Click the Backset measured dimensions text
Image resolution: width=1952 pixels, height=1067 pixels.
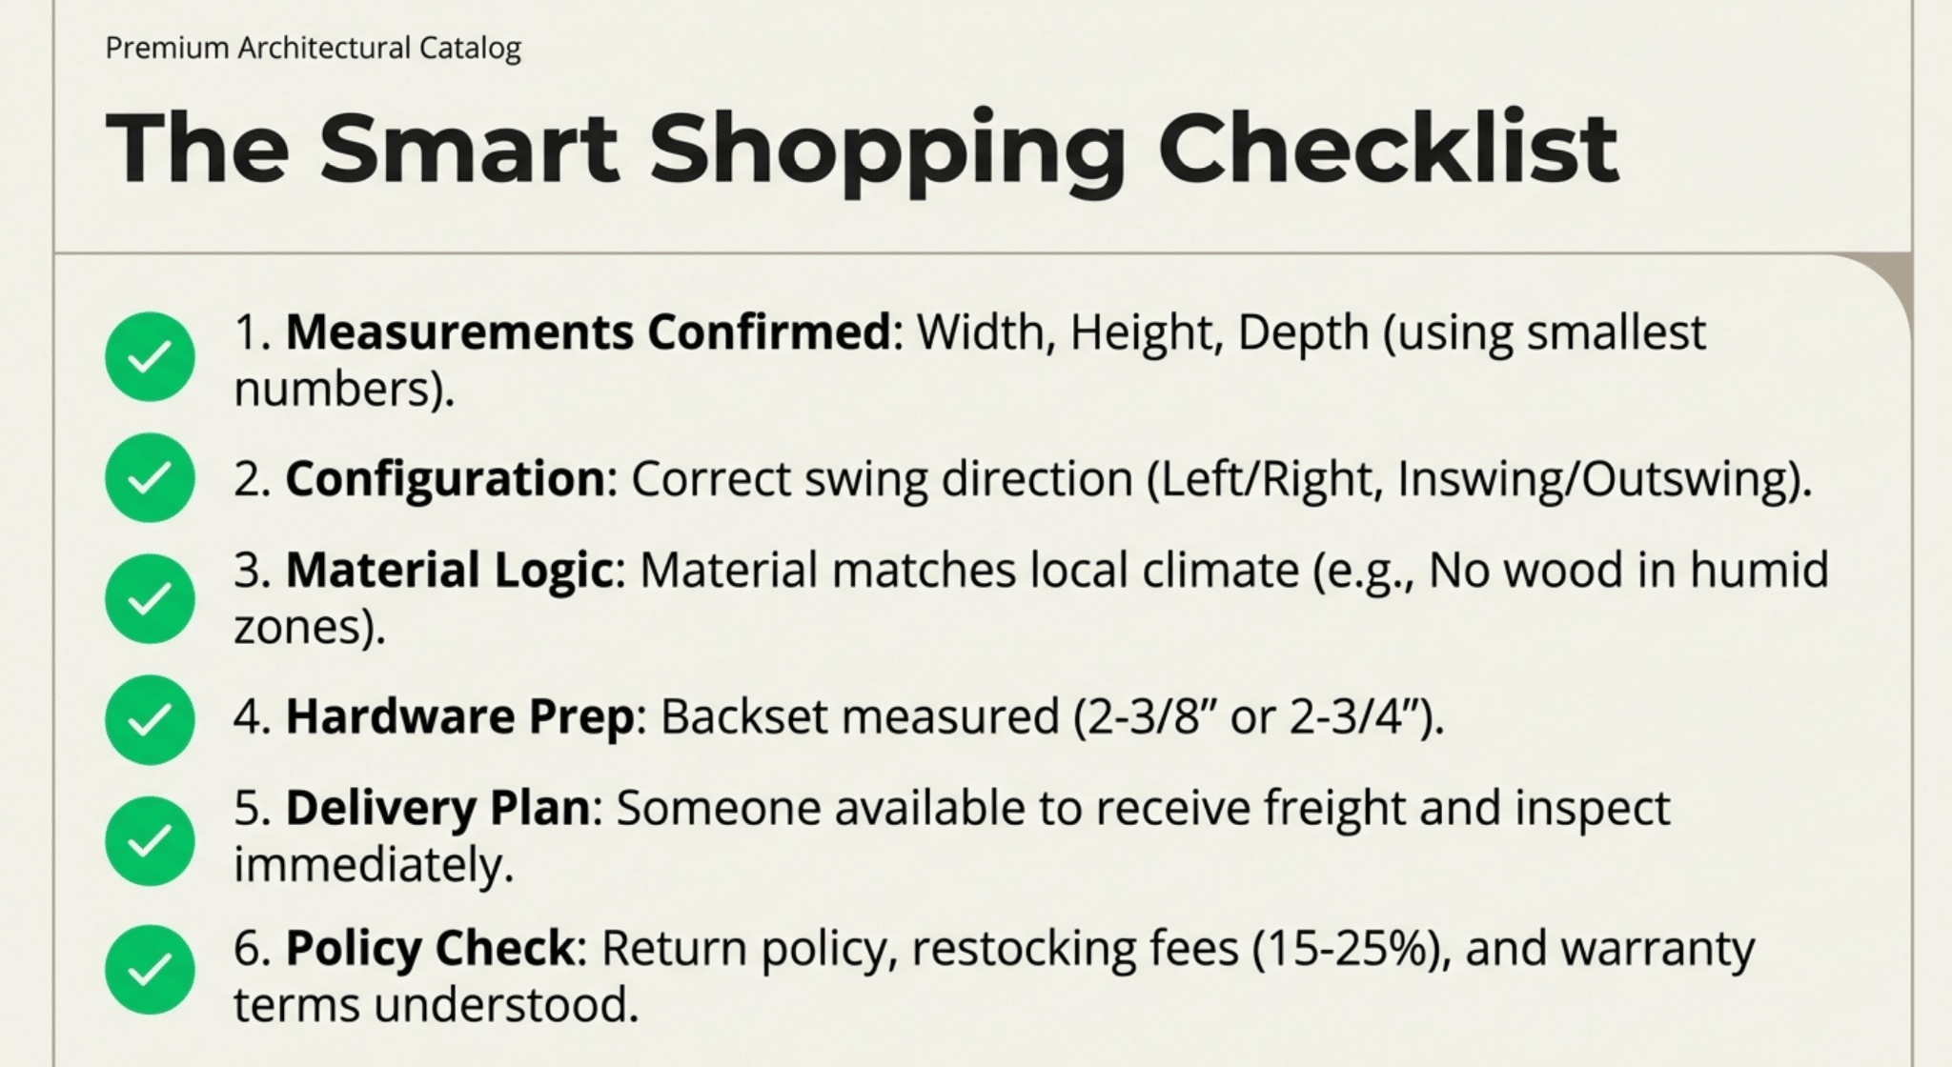pyautogui.click(x=1051, y=716)
